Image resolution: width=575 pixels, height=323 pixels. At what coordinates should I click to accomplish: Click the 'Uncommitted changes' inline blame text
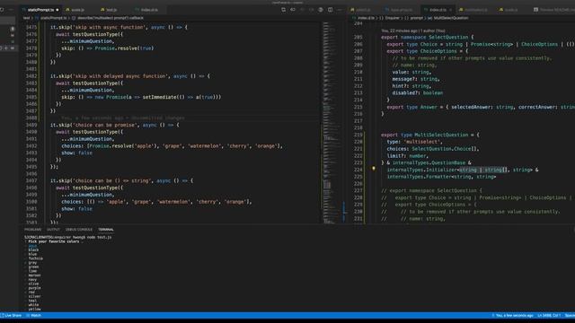click(122, 118)
